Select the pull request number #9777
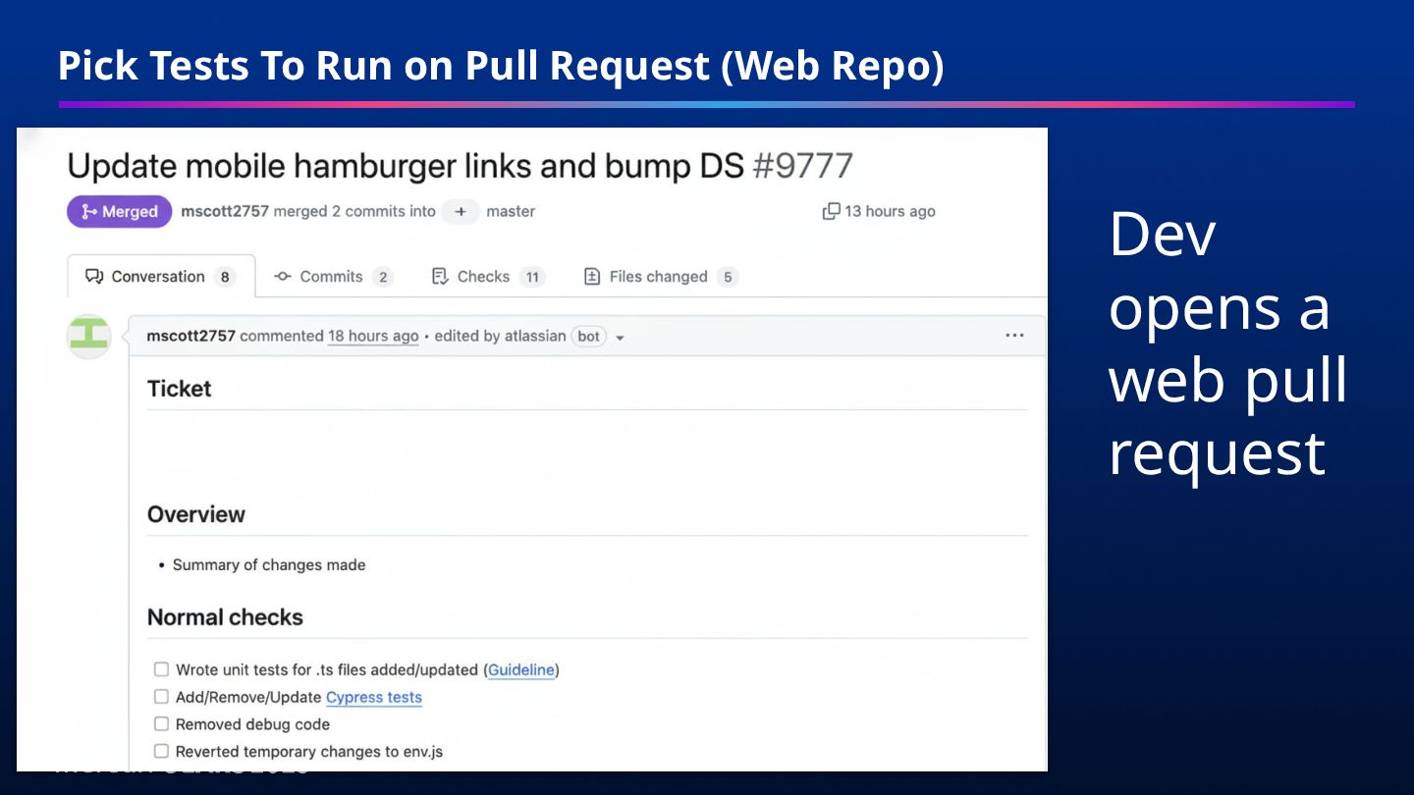 pyautogui.click(x=802, y=166)
